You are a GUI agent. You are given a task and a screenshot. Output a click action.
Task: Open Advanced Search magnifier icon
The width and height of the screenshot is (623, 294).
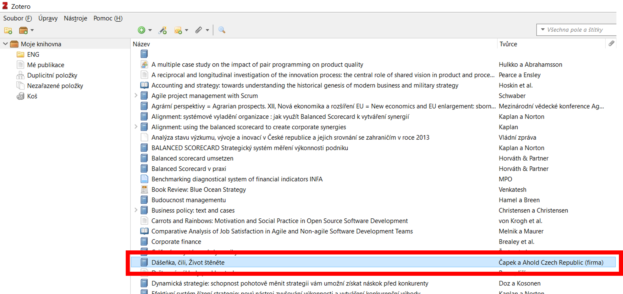tap(222, 30)
